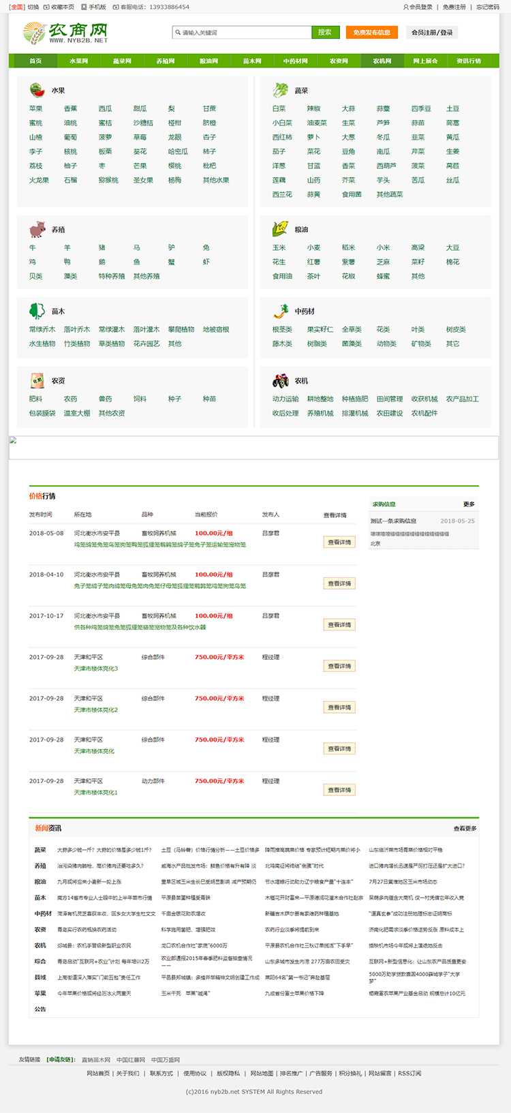Click the herb icon beside 中药材
The height and width of the screenshot is (1113, 511).
pos(280,311)
